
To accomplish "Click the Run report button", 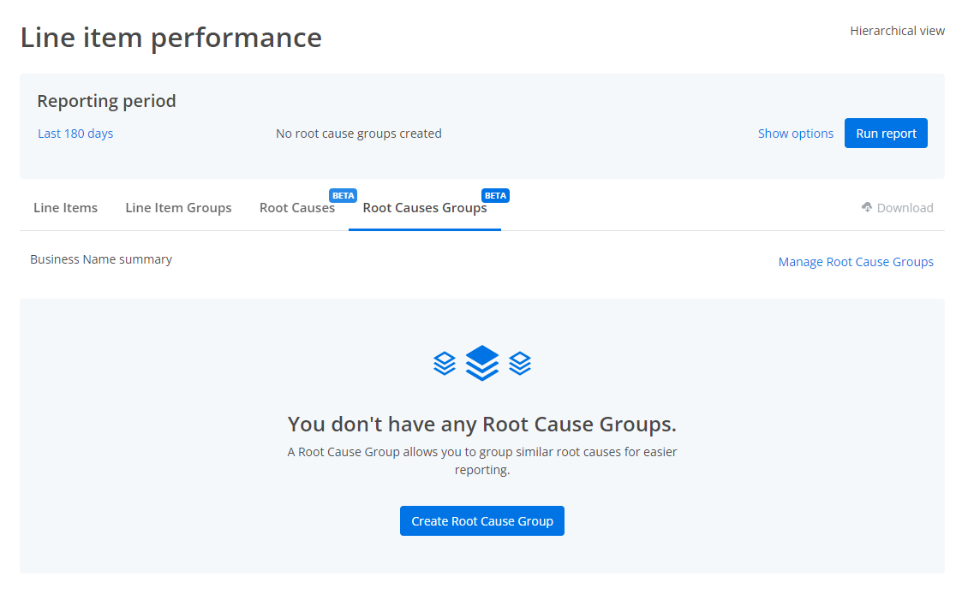I will click(886, 133).
